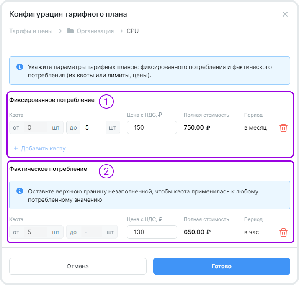Viewport: 299px width, 285px height.
Task: Focus actual quota 'от' field with 5
Action: coord(35,232)
